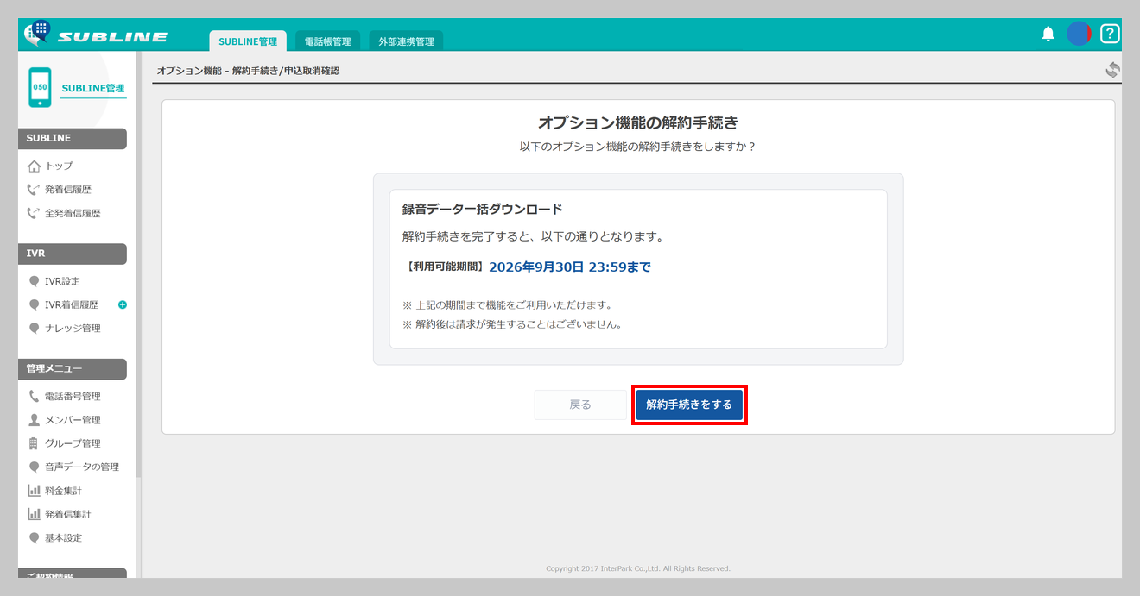Viewport: 1140px width, 596px height.
Task: Switch to the 電話帳管理 tab
Action: point(327,41)
